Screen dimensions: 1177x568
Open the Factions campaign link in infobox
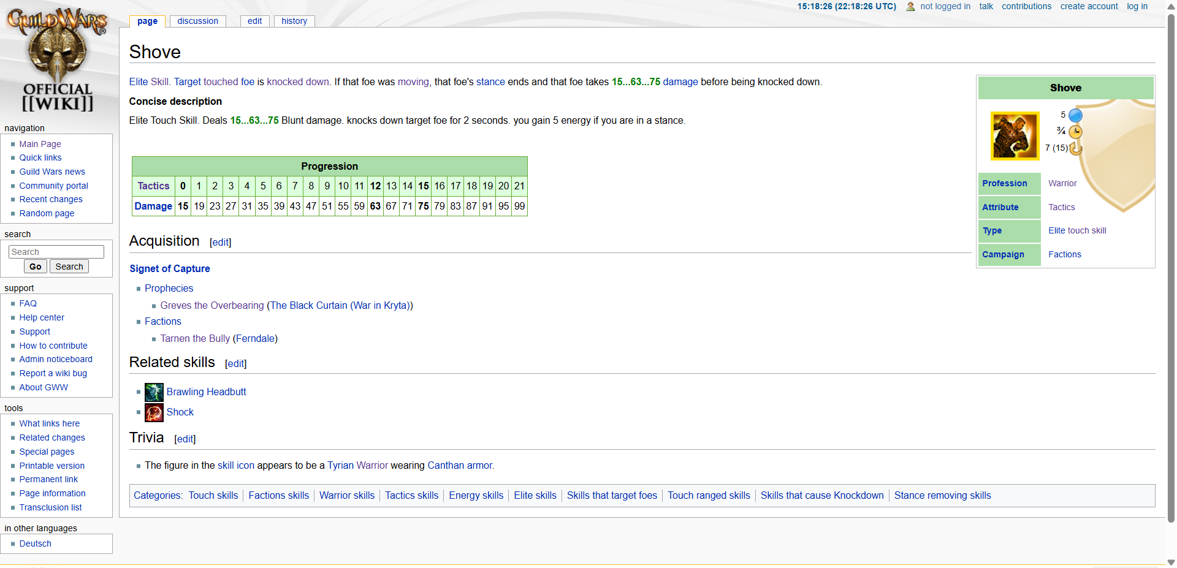[1065, 254]
